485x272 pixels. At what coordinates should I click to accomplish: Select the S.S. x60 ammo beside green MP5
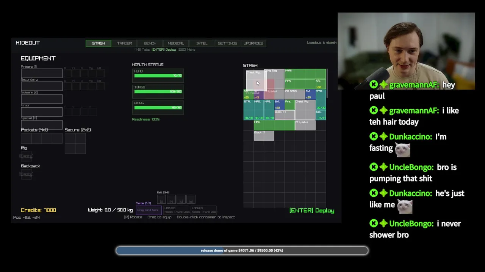coord(321,84)
